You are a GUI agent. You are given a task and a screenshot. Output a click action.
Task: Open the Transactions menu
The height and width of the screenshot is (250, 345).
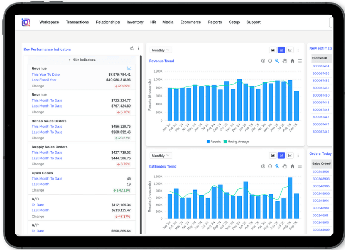coord(77,22)
